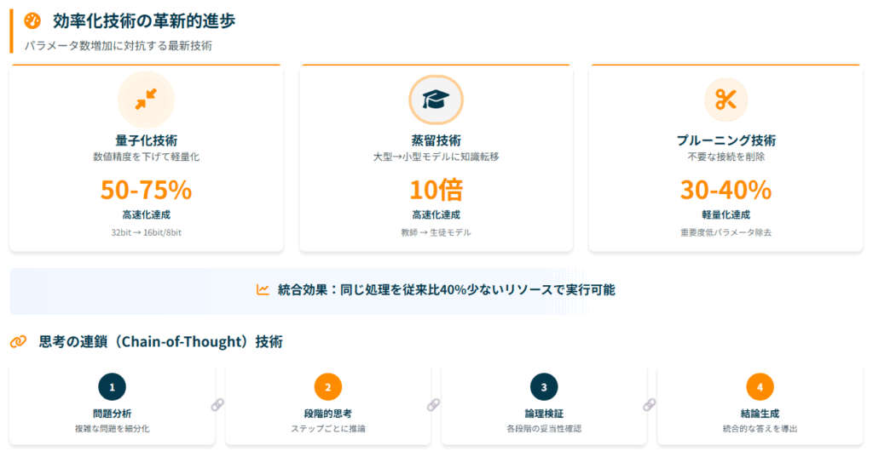Click 高速化達成 under 10倍
The image size is (873, 451).
coord(436,214)
